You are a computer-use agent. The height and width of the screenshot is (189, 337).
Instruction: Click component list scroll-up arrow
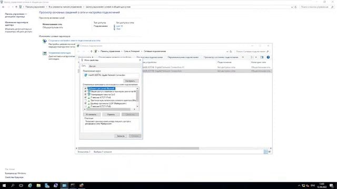[x=137, y=88]
